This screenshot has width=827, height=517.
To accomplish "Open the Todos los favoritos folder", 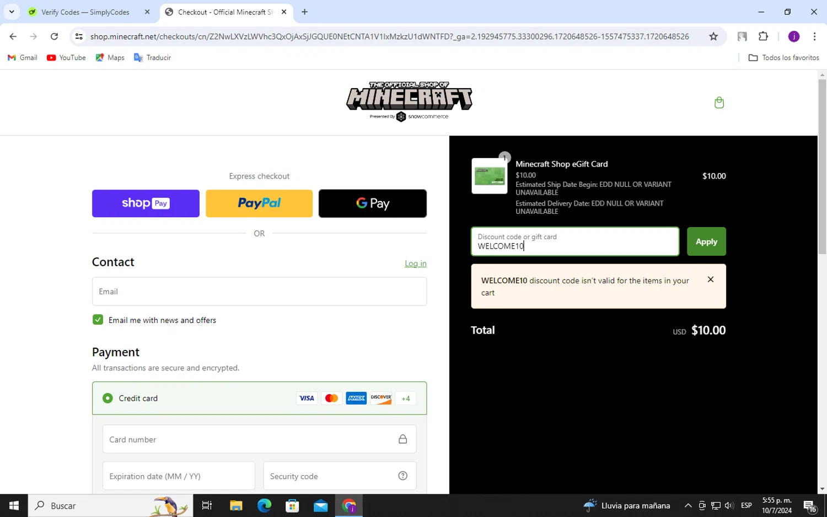I will click(783, 57).
